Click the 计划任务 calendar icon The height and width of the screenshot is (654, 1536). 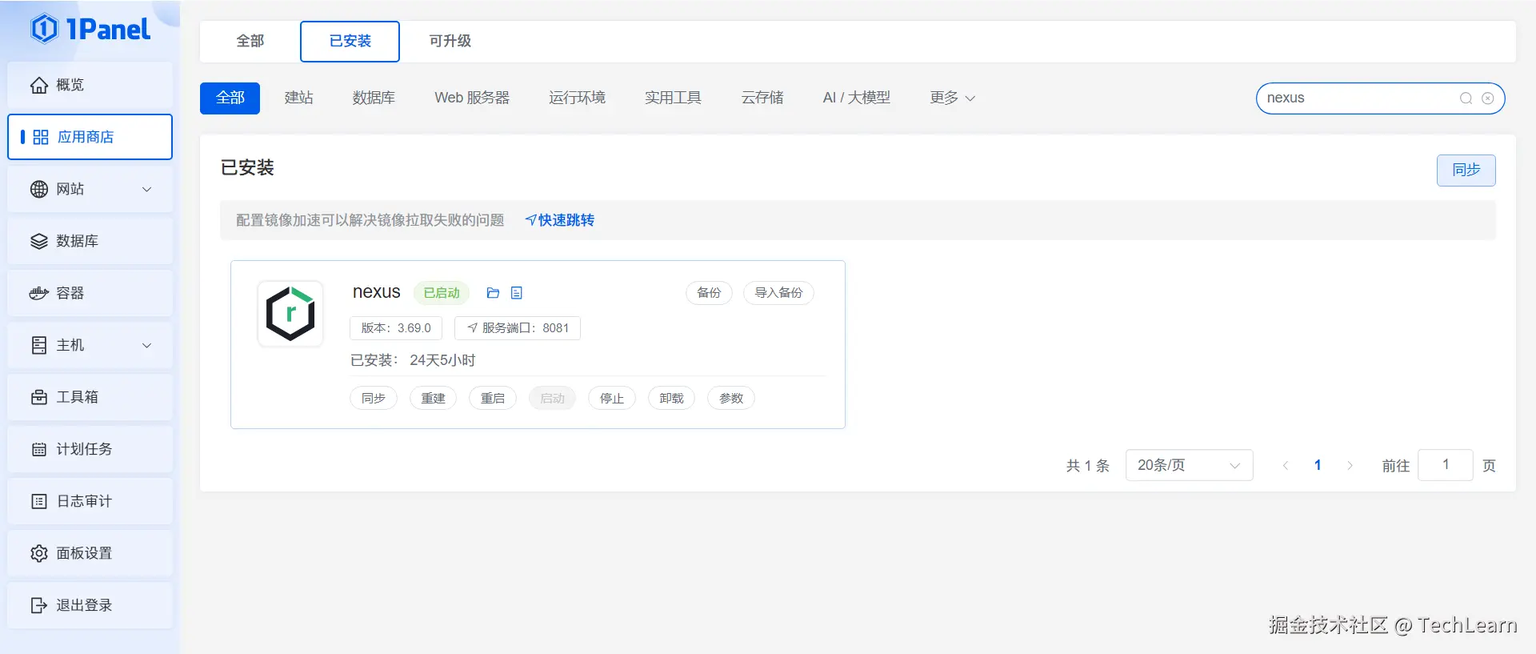(39, 449)
